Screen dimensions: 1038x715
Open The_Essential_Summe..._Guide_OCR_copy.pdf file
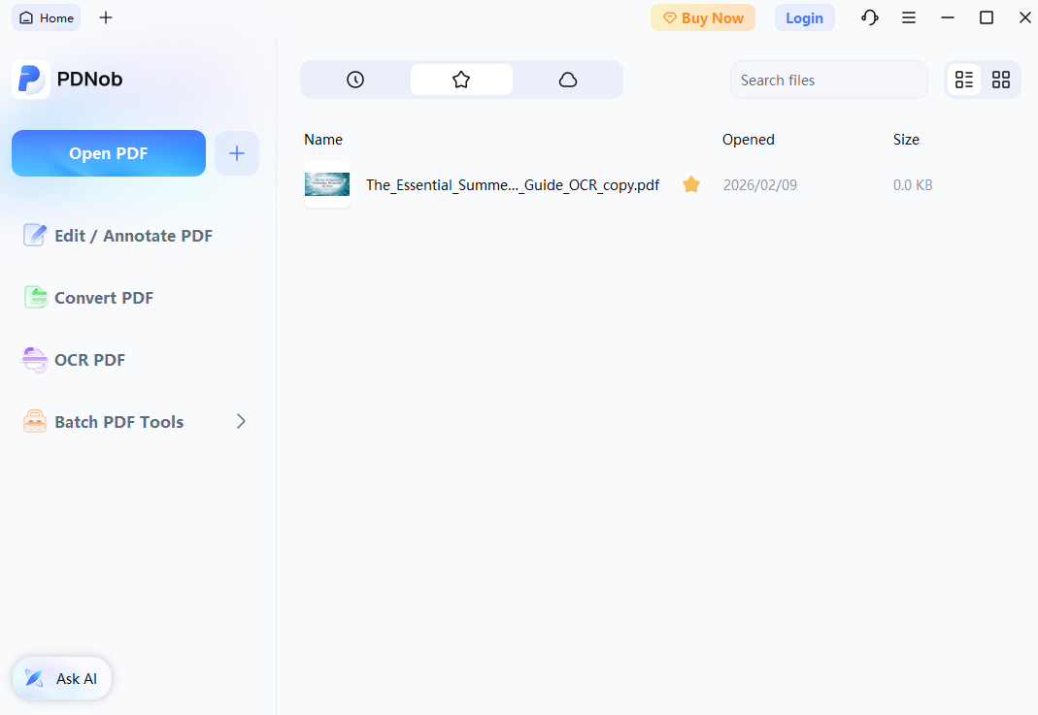click(x=513, y=185)
